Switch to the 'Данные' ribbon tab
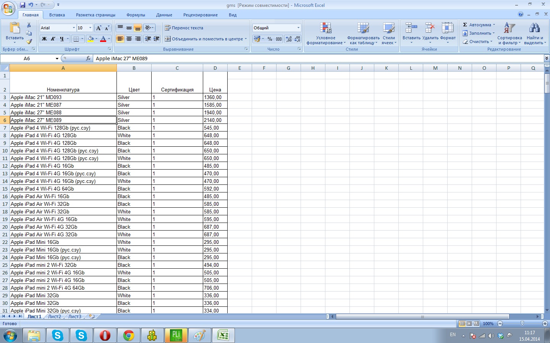 tap(164, 15)
